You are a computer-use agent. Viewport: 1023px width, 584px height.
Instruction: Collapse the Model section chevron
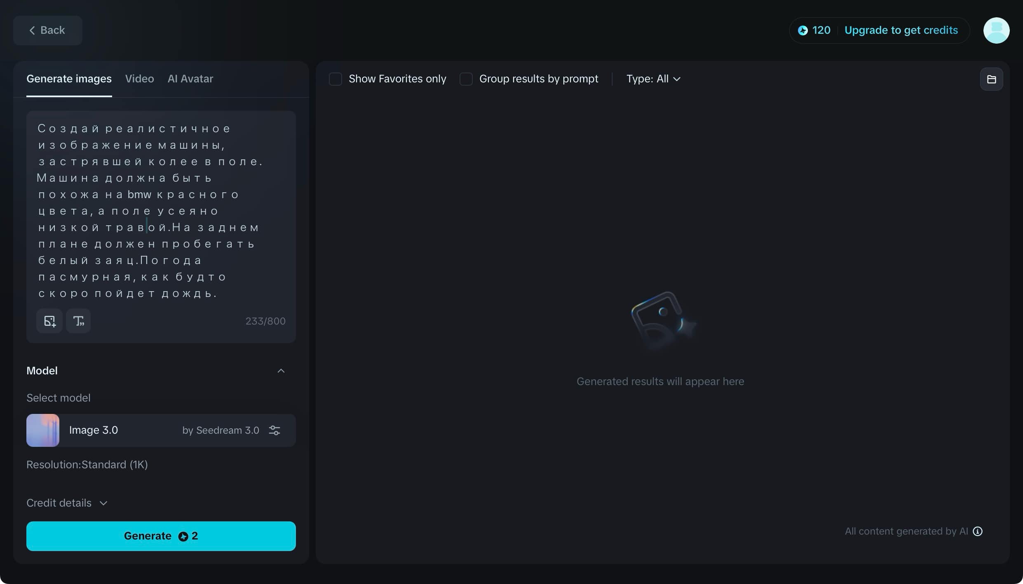pos(281,371)
